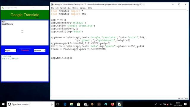Screen dimensions: 190x107
Task: Minimize the IDLE editor window
Action: tap(173, 4)
